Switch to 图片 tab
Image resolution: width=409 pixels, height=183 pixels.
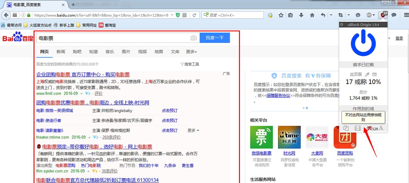(126, 52)
